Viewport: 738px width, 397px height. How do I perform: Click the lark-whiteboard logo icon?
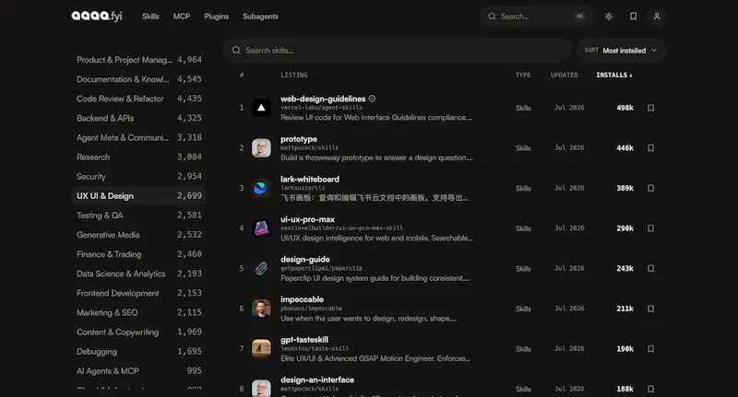coord(261,188)
